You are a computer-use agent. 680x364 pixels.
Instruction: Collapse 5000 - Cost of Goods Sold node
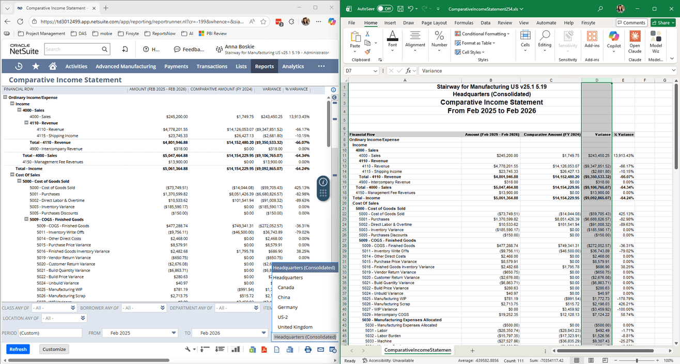pos(19,181)
